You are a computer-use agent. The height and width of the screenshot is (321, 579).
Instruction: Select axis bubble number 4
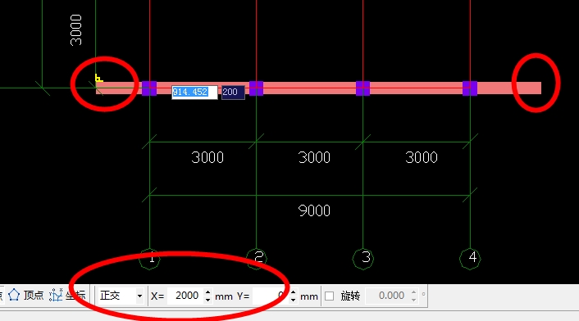[x=470, y=259]
